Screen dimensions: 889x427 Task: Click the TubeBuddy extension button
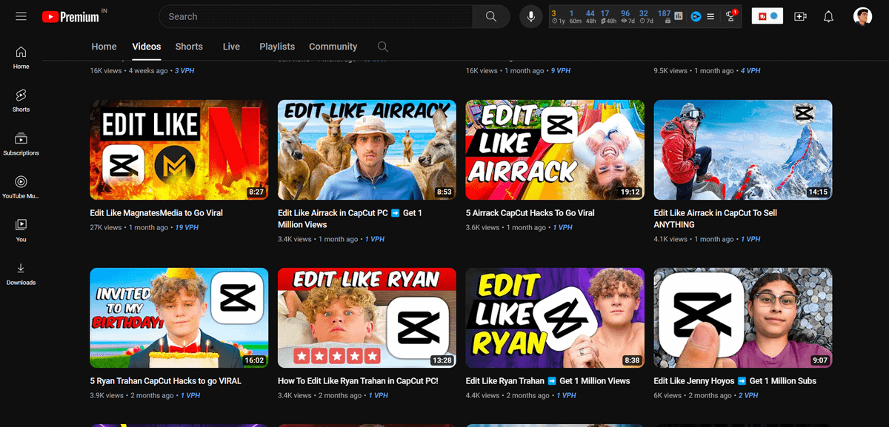(x=767, y=16)
